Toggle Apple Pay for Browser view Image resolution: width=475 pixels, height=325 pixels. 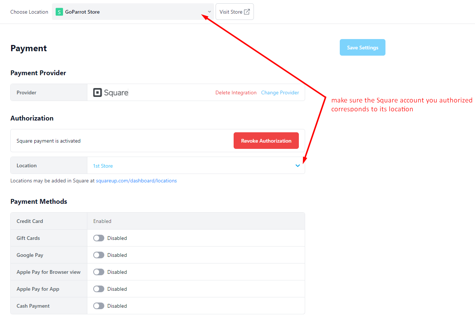[99, 272]
